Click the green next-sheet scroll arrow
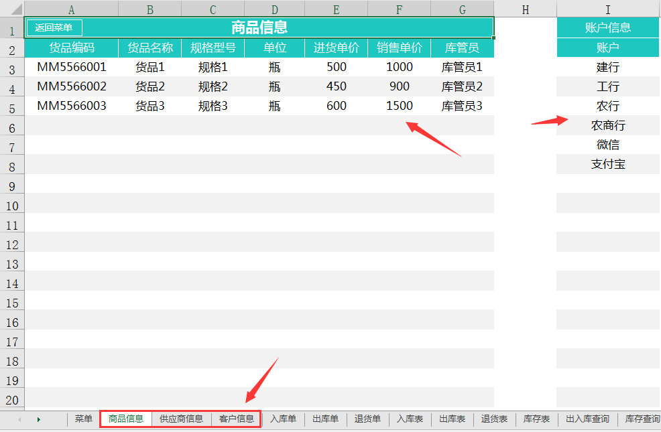Image resolution: width=661 pixels, height=432 pixels. (x=39, y=419)
